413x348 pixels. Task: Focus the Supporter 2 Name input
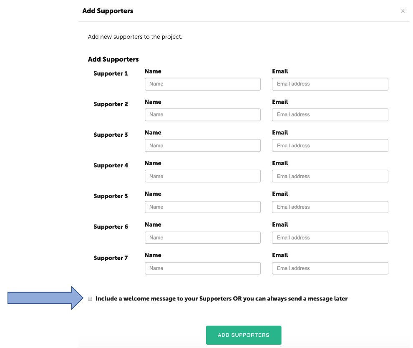(x=202, y=115)
